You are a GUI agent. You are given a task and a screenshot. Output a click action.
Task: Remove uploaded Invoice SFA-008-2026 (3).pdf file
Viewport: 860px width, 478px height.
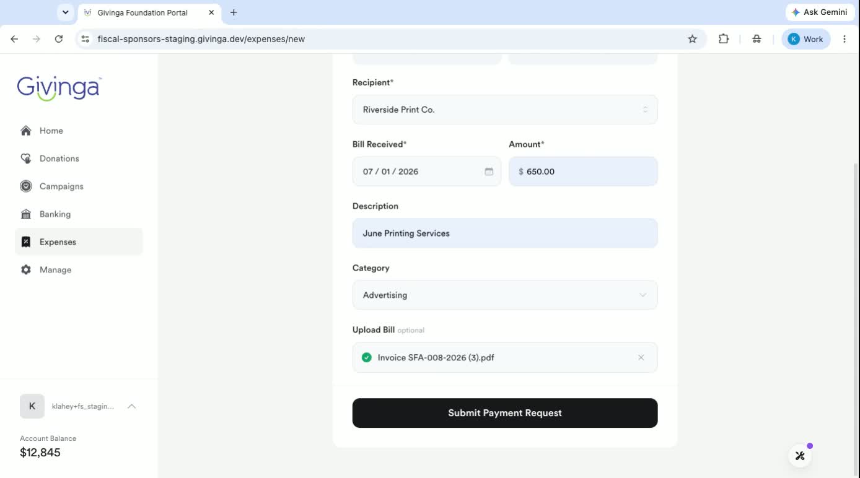pos(641,357)
